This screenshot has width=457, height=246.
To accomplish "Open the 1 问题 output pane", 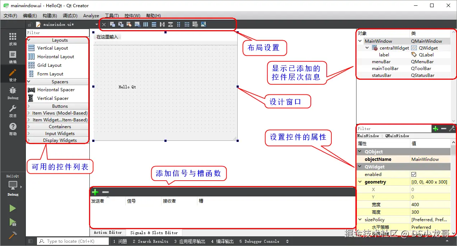I will coord(120,241).
